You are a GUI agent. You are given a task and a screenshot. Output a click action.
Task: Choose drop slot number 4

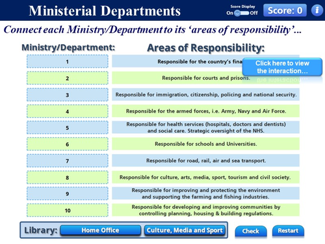point(68,111)
